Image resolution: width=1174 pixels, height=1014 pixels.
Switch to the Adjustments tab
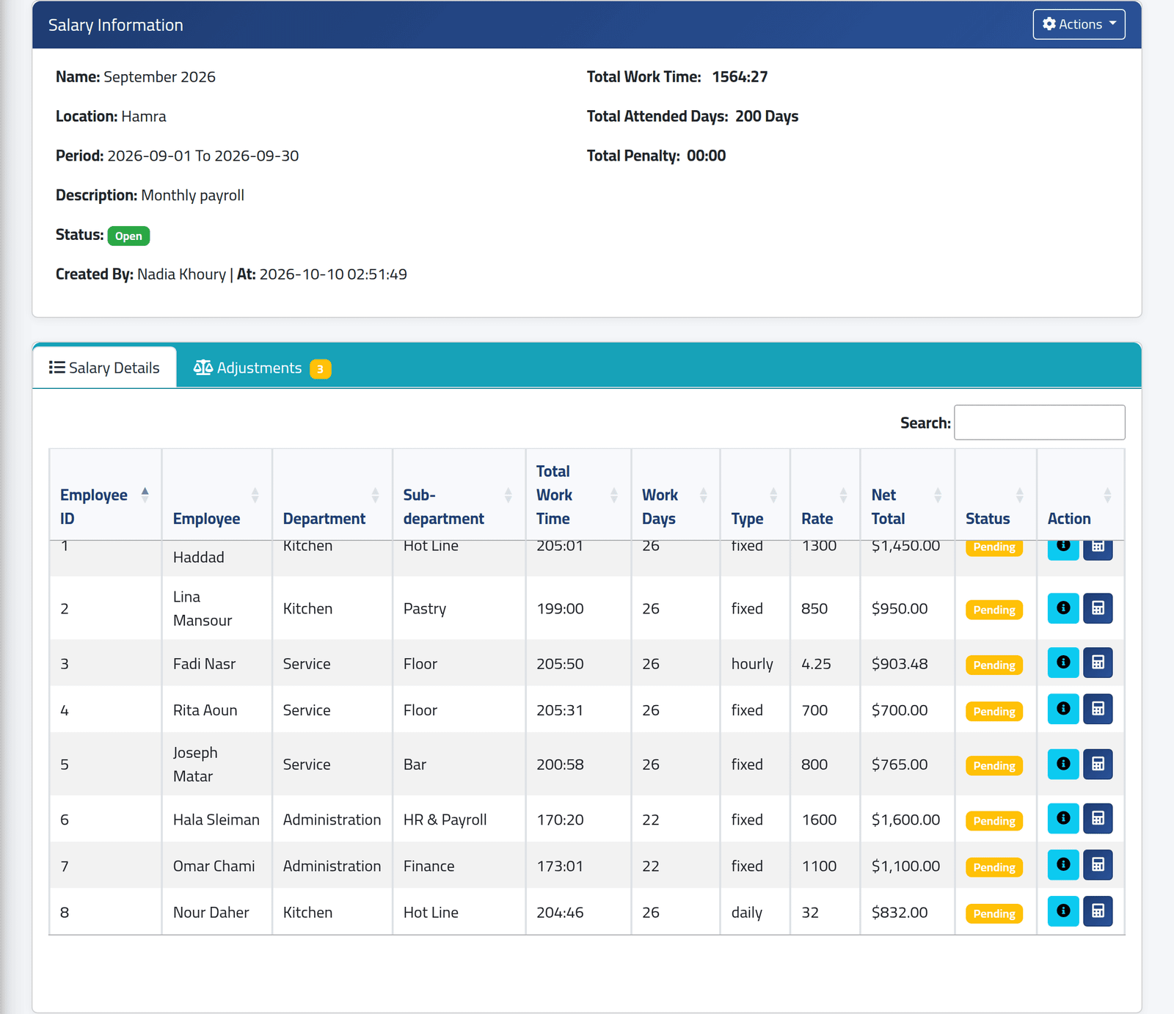click(262, 368)
